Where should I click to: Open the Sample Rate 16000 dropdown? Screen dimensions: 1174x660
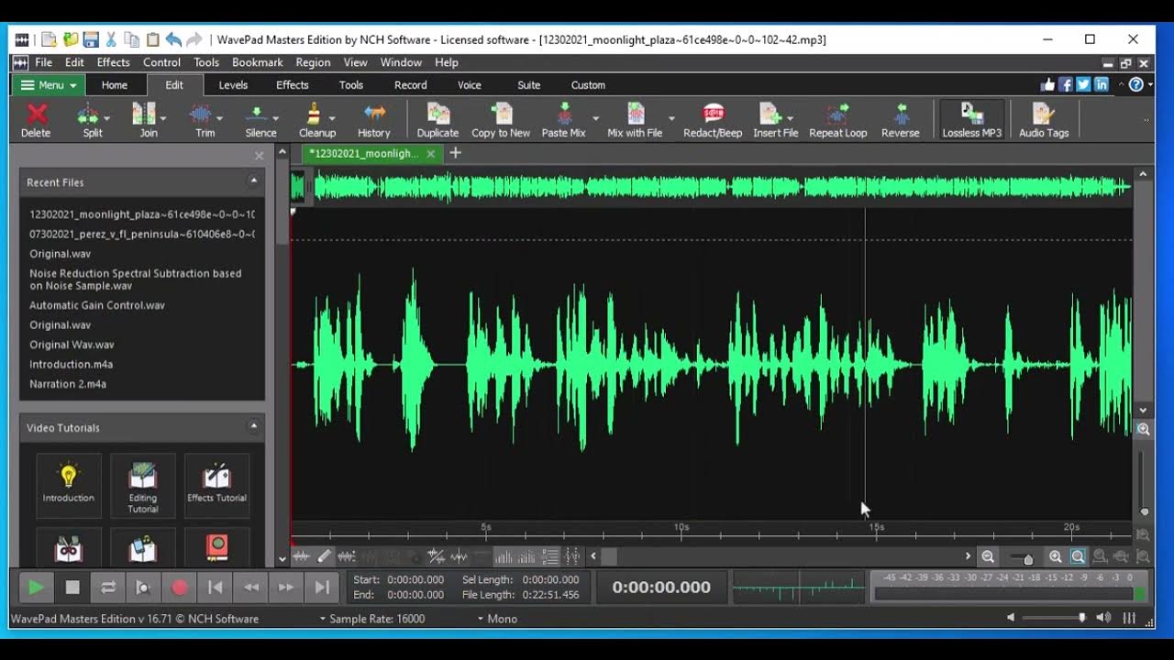[x=371, y=619]
